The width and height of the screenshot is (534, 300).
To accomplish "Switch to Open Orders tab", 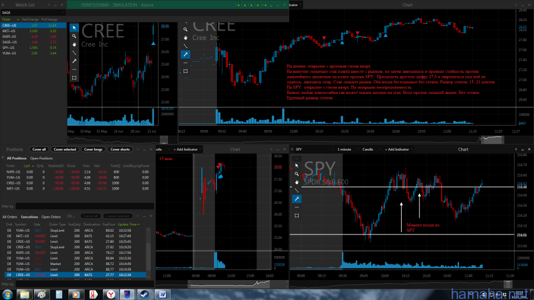I will [x=51, y=217].
